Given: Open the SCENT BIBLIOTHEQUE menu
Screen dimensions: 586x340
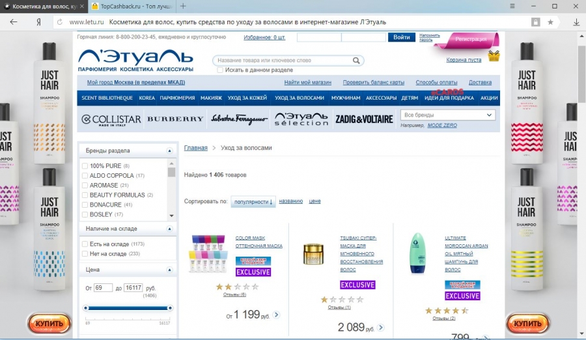Looking at the screenshot, I should (107, 98).
